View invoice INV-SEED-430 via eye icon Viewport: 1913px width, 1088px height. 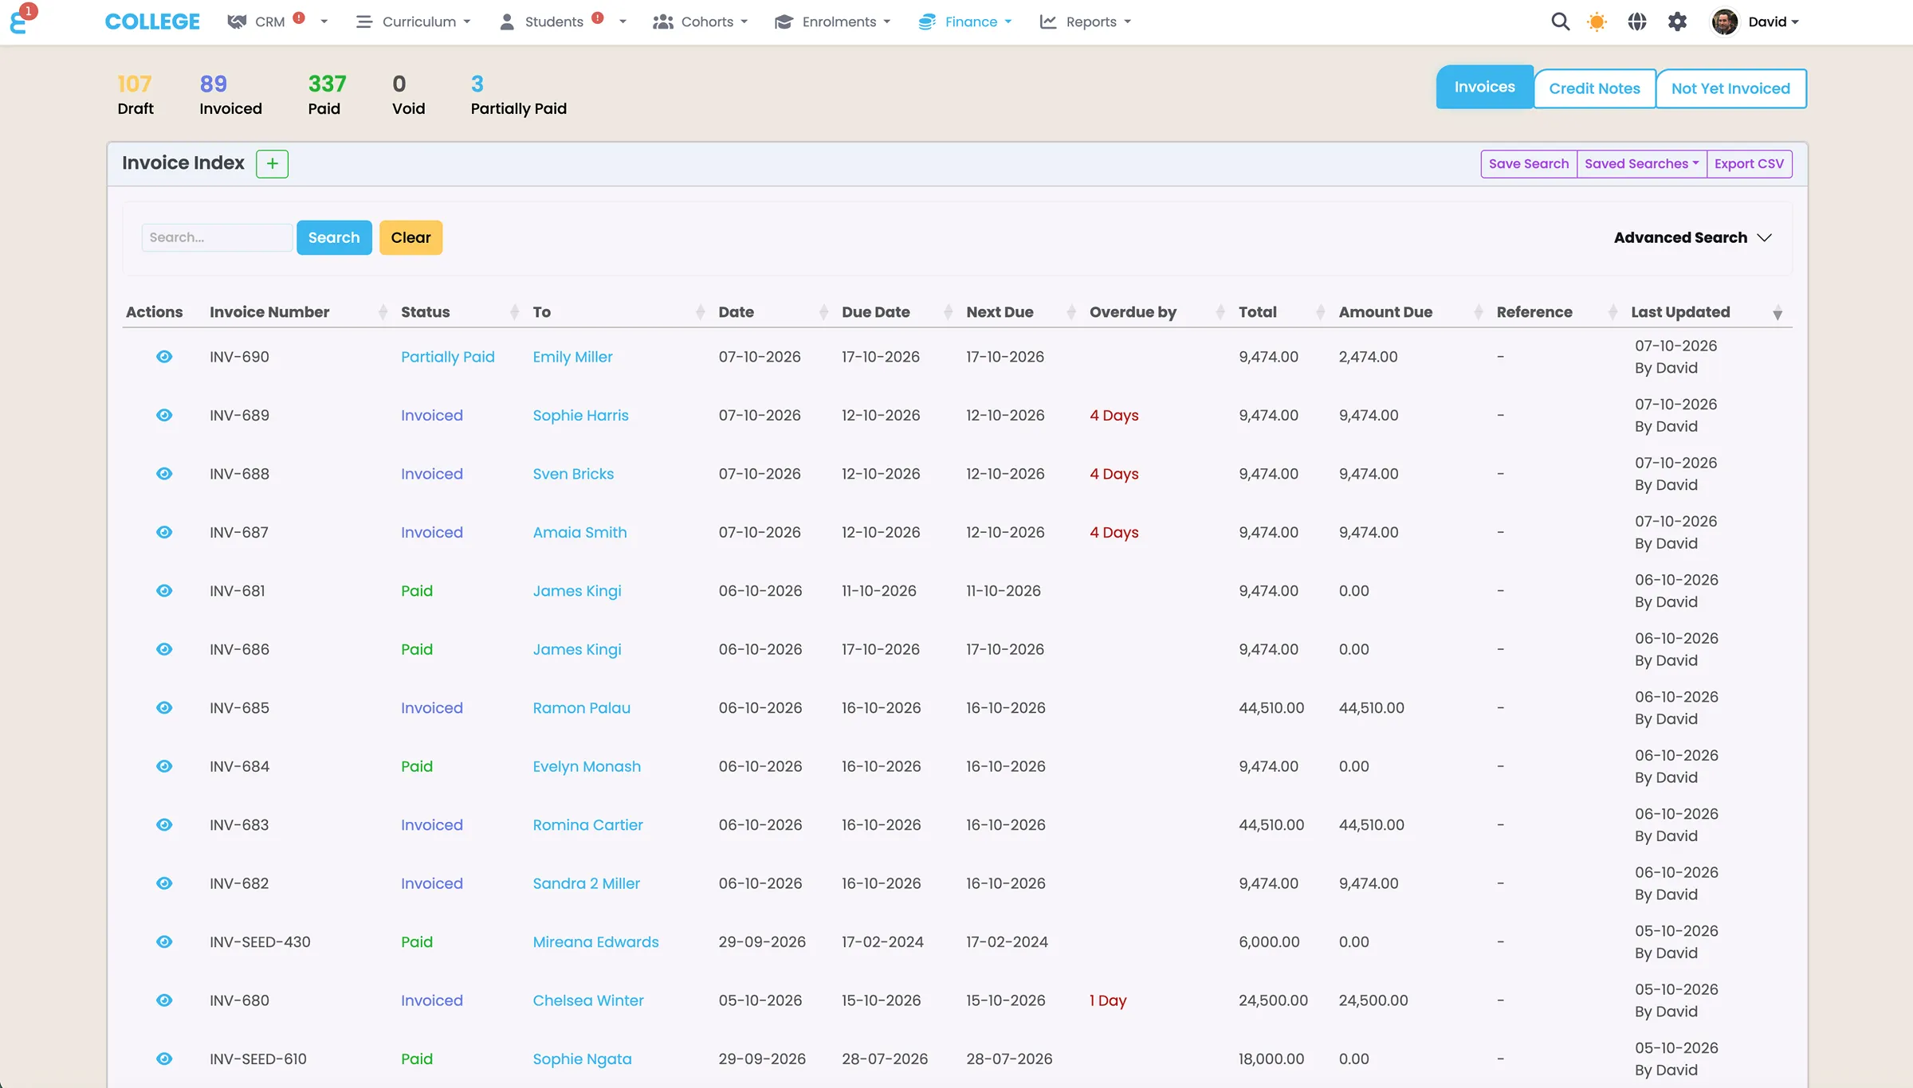coord(164,941)
